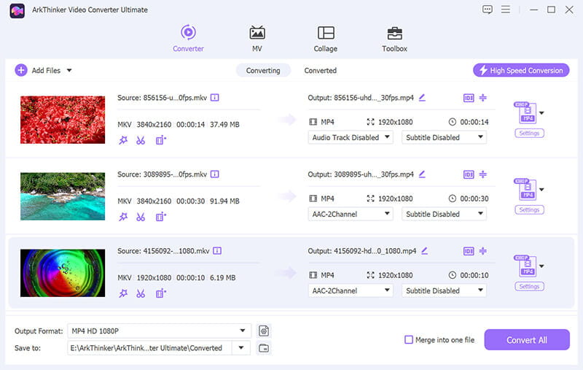Open the feedback chat icon in title bar

click(x=488, y=9)
